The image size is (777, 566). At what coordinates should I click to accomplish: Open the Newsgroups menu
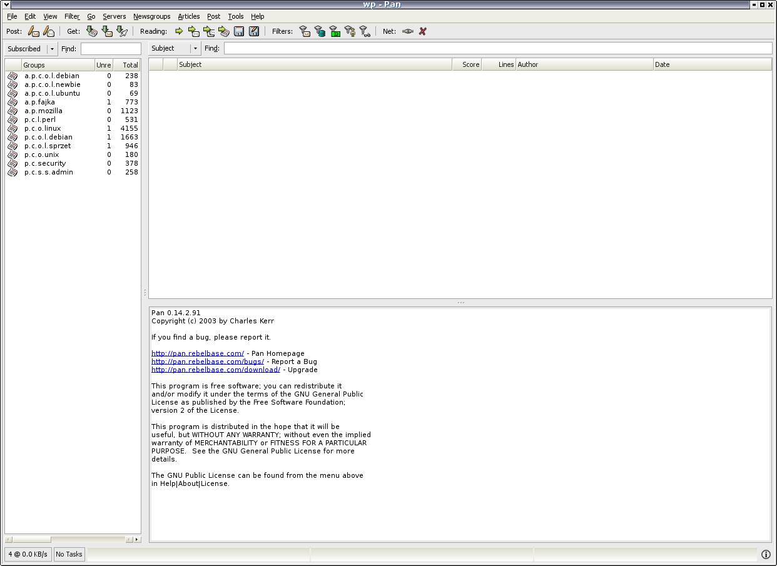point(151,16)
